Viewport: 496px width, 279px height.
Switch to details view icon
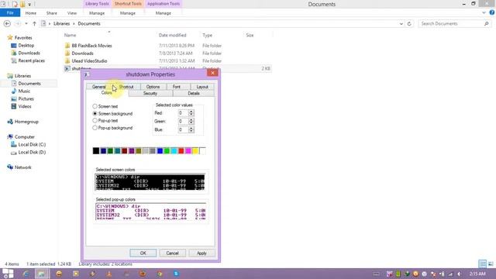pyautogui.click(x=482, y=263)
